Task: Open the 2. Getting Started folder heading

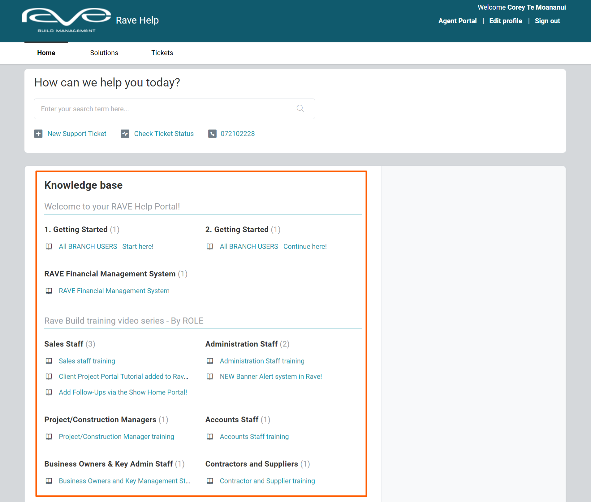Action: click(237, 230)
